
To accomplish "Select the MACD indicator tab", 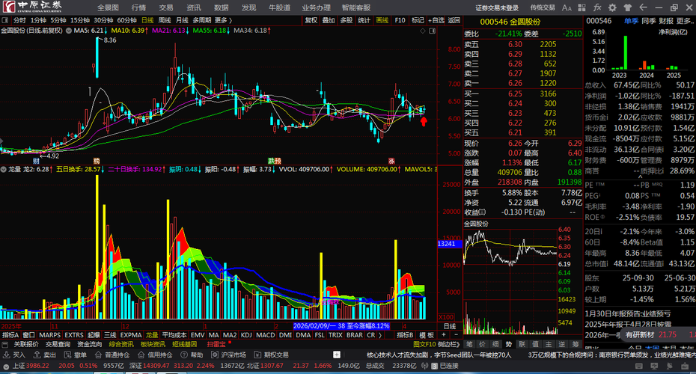I will pos(266,335).
